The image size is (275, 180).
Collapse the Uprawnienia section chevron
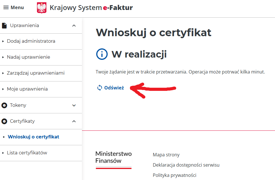click(x=74, y=26)
